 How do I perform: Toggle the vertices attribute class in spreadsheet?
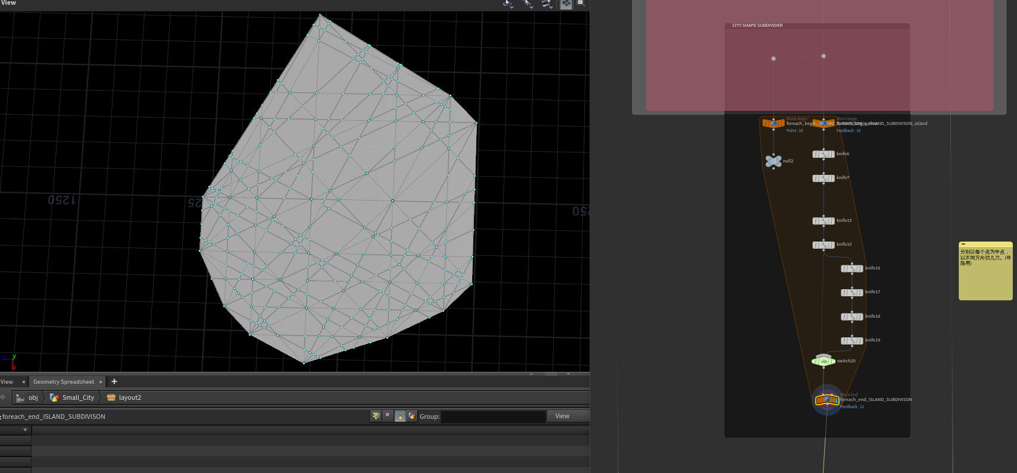(x=388, y=416)
